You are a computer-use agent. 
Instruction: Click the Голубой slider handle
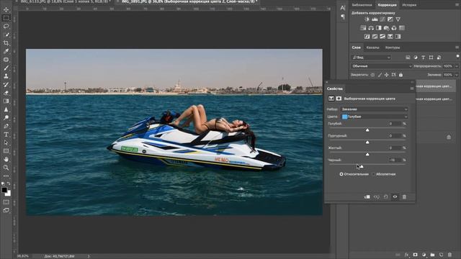[x=367, y=130]
